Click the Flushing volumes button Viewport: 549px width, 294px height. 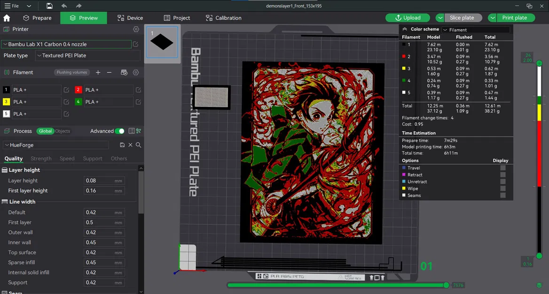(x=72, y=72)
